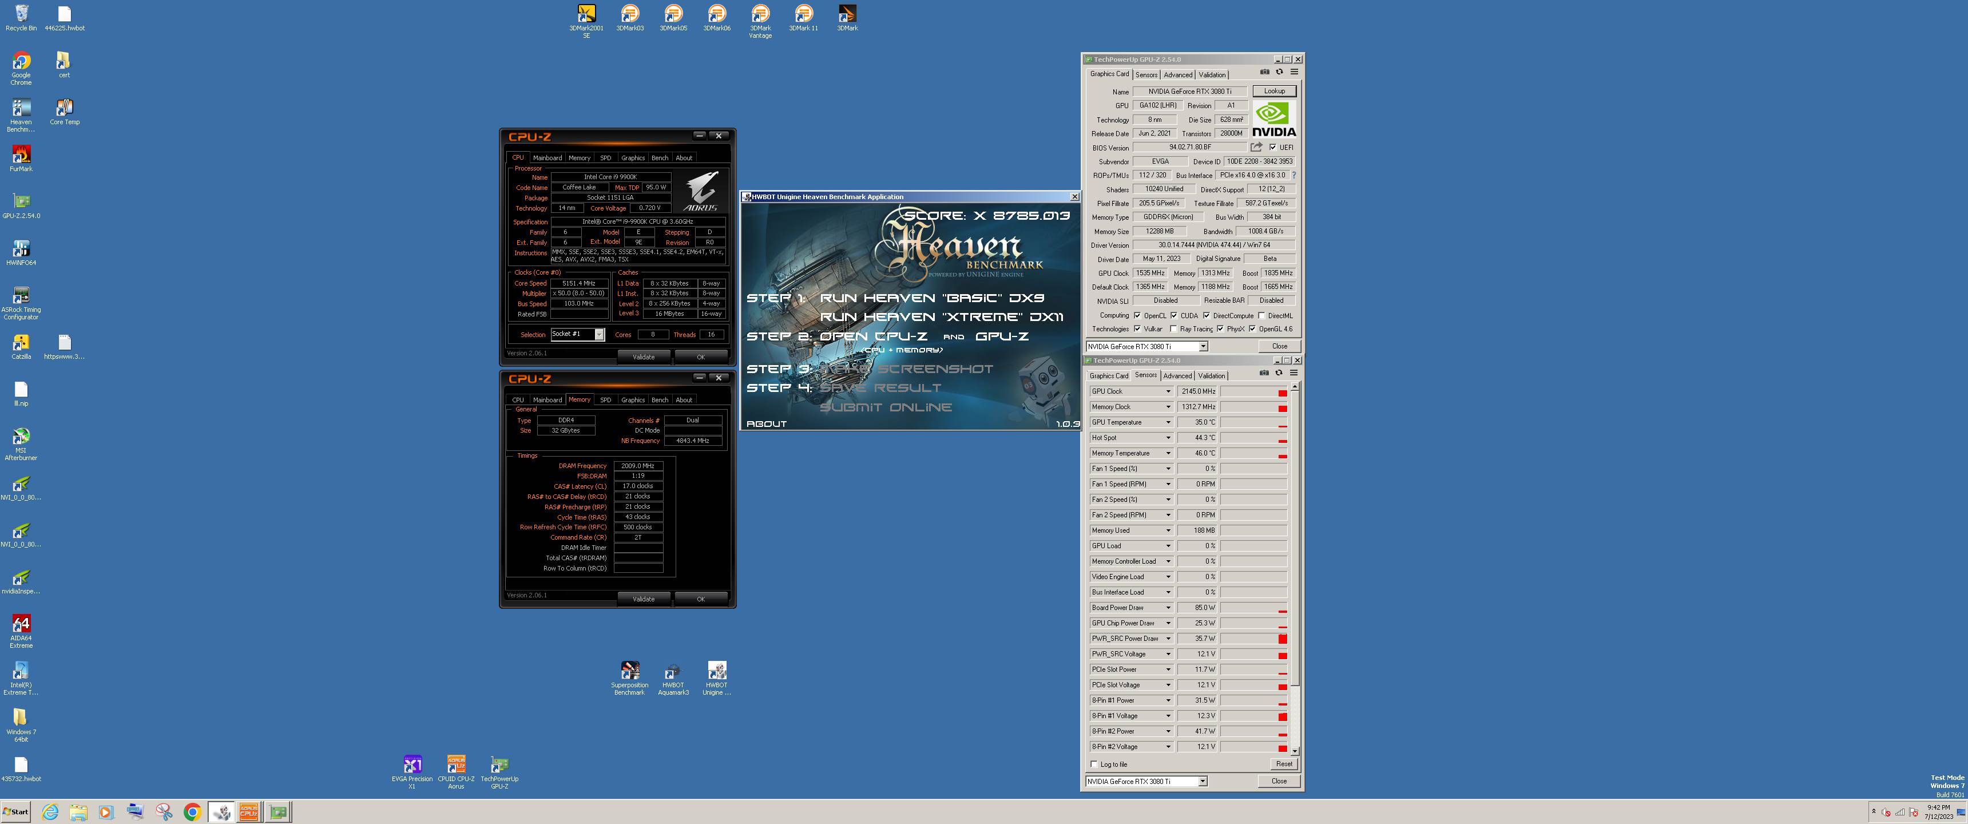The height and width of the screenshot is (824, 1968).
Task: Click the GPU Clock sensor graph bar
Action: click(1253, 391)
